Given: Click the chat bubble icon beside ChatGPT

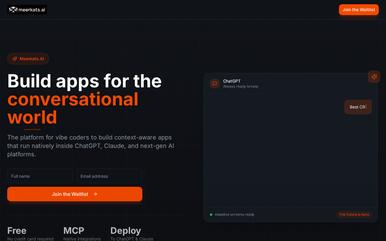Looking at the screenshot, I should pyautogui.click(x=215, y=83).
